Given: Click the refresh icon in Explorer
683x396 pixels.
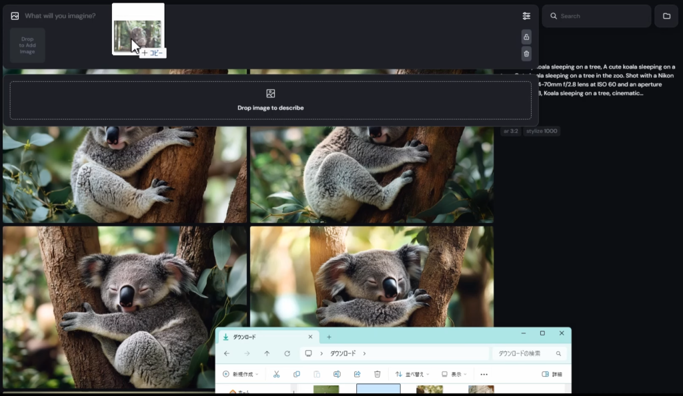Looking at the screenshot, I should [287, 353].
